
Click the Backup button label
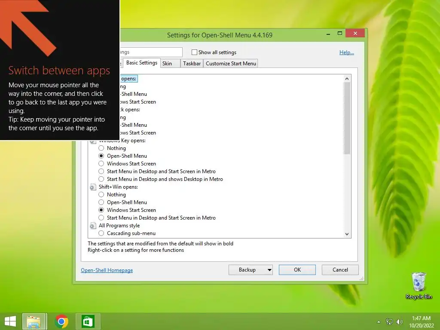(x=247, y=270)
